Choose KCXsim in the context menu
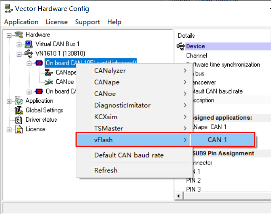The image size is (271, 214). [135, 117]
